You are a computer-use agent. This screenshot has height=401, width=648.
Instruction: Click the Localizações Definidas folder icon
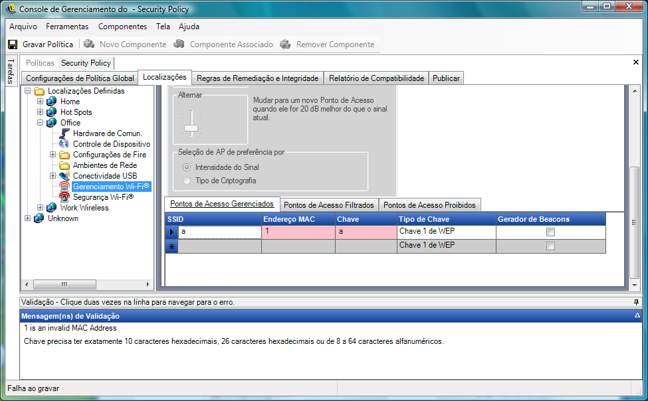[x=39, y=91]
